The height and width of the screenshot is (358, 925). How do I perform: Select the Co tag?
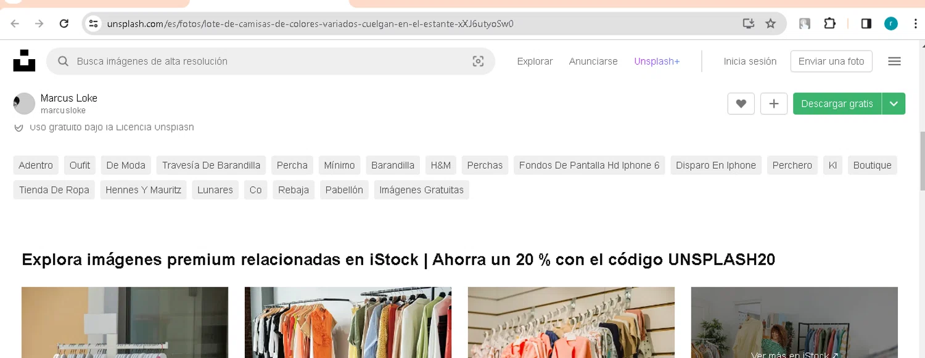coord(256,190)
